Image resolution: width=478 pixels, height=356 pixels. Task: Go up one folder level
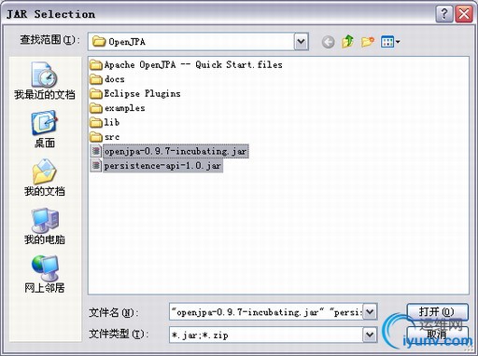347,42
